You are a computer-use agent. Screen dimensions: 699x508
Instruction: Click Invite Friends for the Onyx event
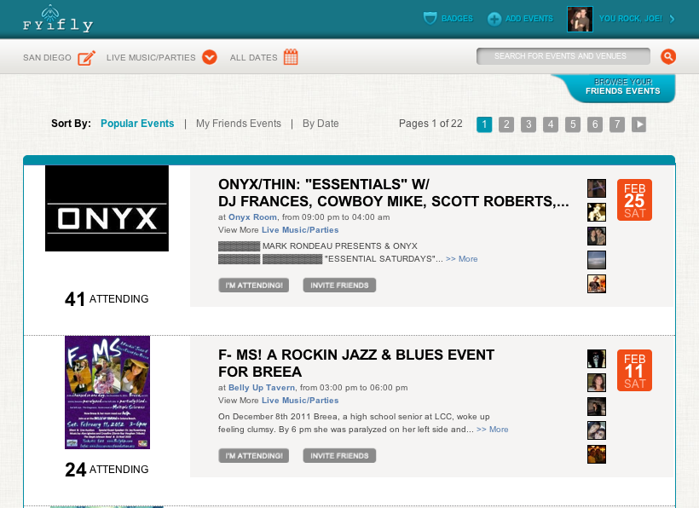pyautogui.click(x=339, y=286)
